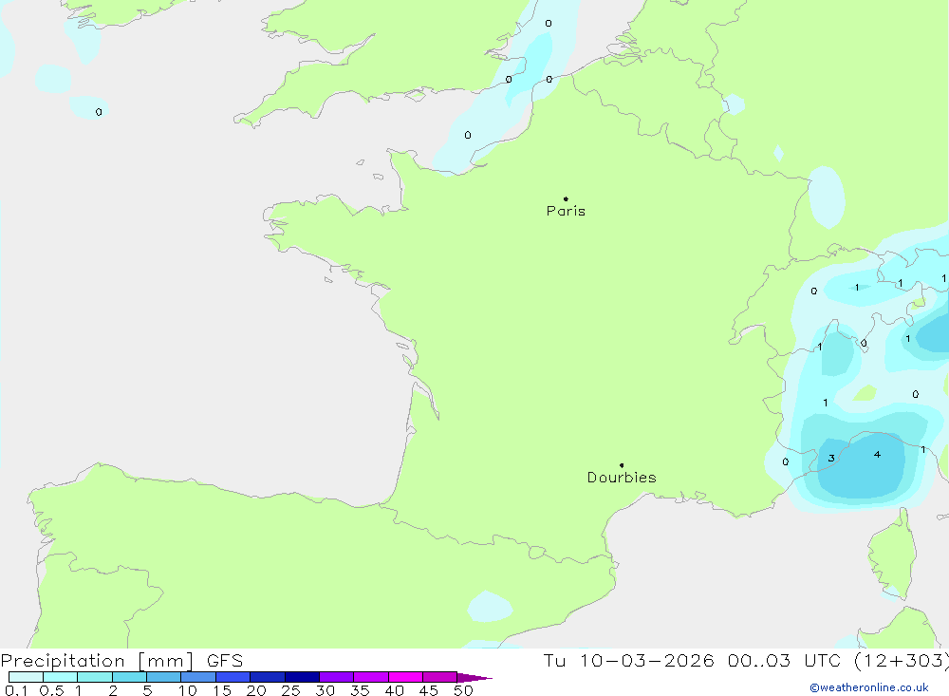949x696 pixels.
Task: Click the Paris city label
Action: (x=566, y=211)
